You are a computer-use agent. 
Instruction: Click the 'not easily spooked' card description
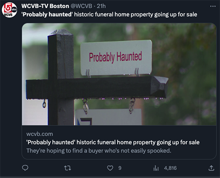pyautogui.click(x=99, y=151)
